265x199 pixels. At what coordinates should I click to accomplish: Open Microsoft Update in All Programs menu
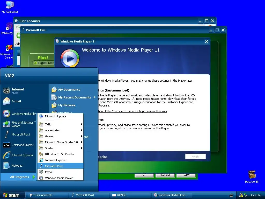60,116
